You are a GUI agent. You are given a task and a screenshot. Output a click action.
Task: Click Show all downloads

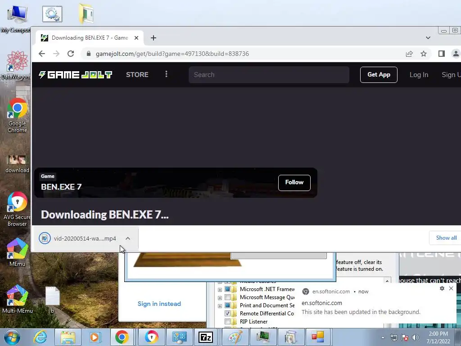(446, 238)
